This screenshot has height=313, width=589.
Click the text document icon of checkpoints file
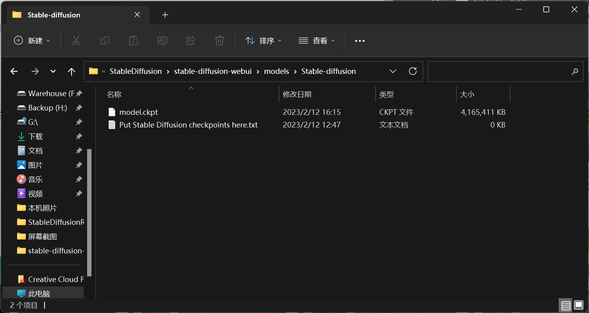pos(112,125)
